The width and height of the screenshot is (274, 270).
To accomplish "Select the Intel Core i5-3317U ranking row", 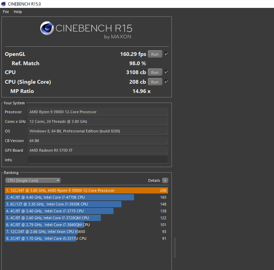I will point(86,238).
